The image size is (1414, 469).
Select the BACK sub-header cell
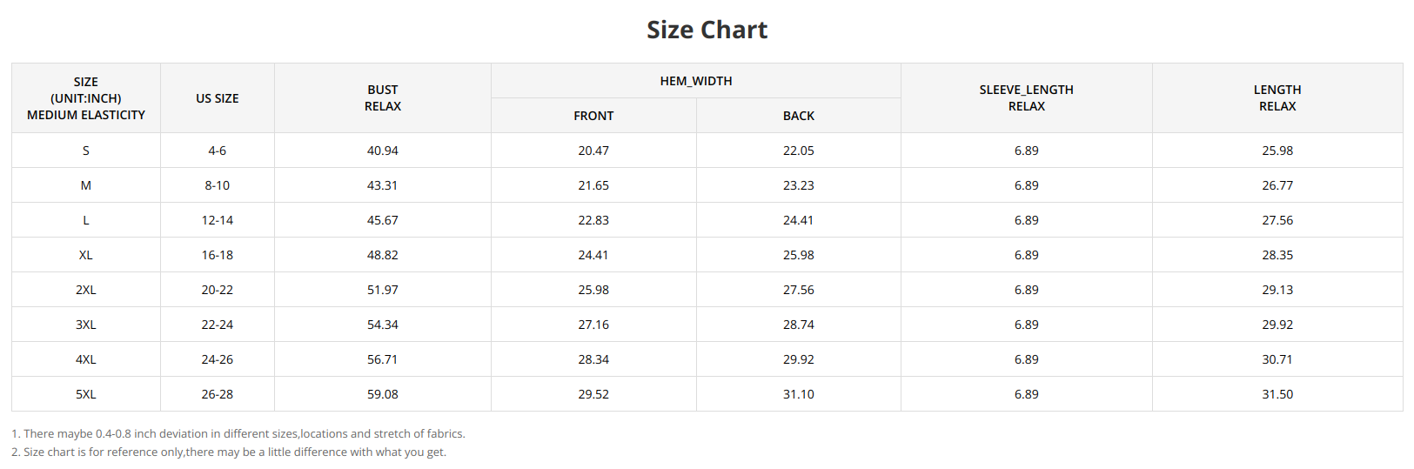tap(798, 116)
